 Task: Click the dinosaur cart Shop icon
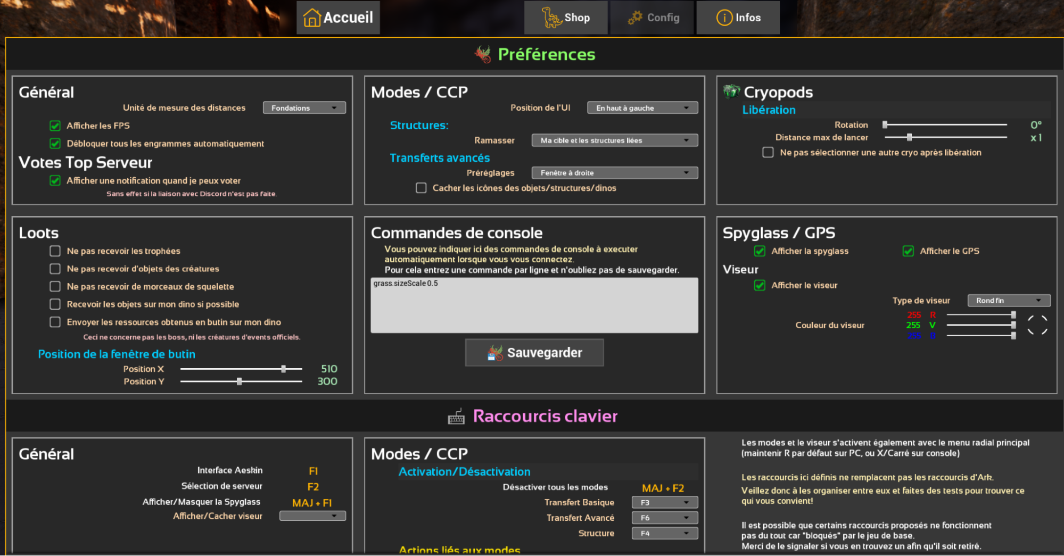[x=552, y=18]
